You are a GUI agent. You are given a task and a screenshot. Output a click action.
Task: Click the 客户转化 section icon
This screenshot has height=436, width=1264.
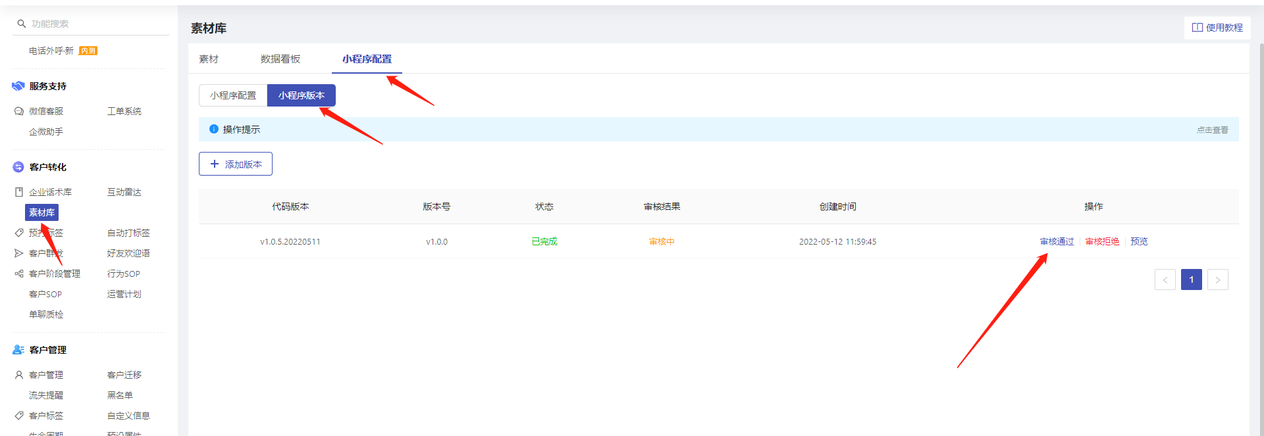point(18,167)
